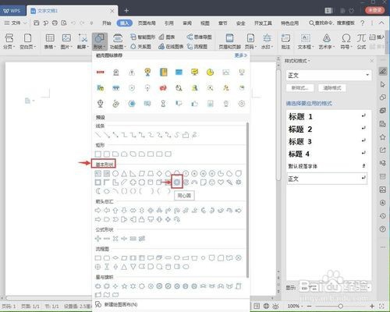The height and width of the screenshot is (312, 390).
Task: Open the 功能图 dropdown in ribbon
Action: click(x=118, y=41)
